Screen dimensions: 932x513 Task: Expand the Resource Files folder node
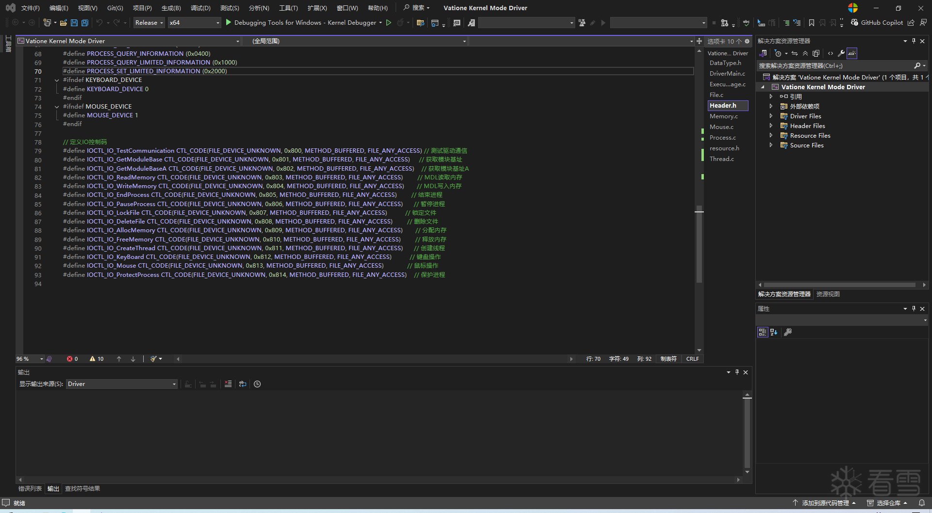(x=771, y=135)
